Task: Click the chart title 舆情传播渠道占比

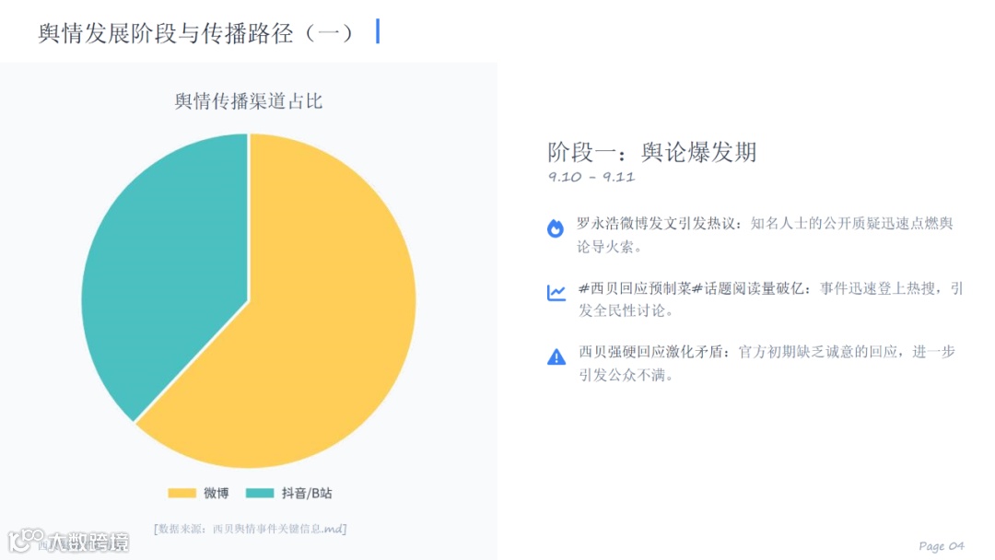Action: [249, 101]
